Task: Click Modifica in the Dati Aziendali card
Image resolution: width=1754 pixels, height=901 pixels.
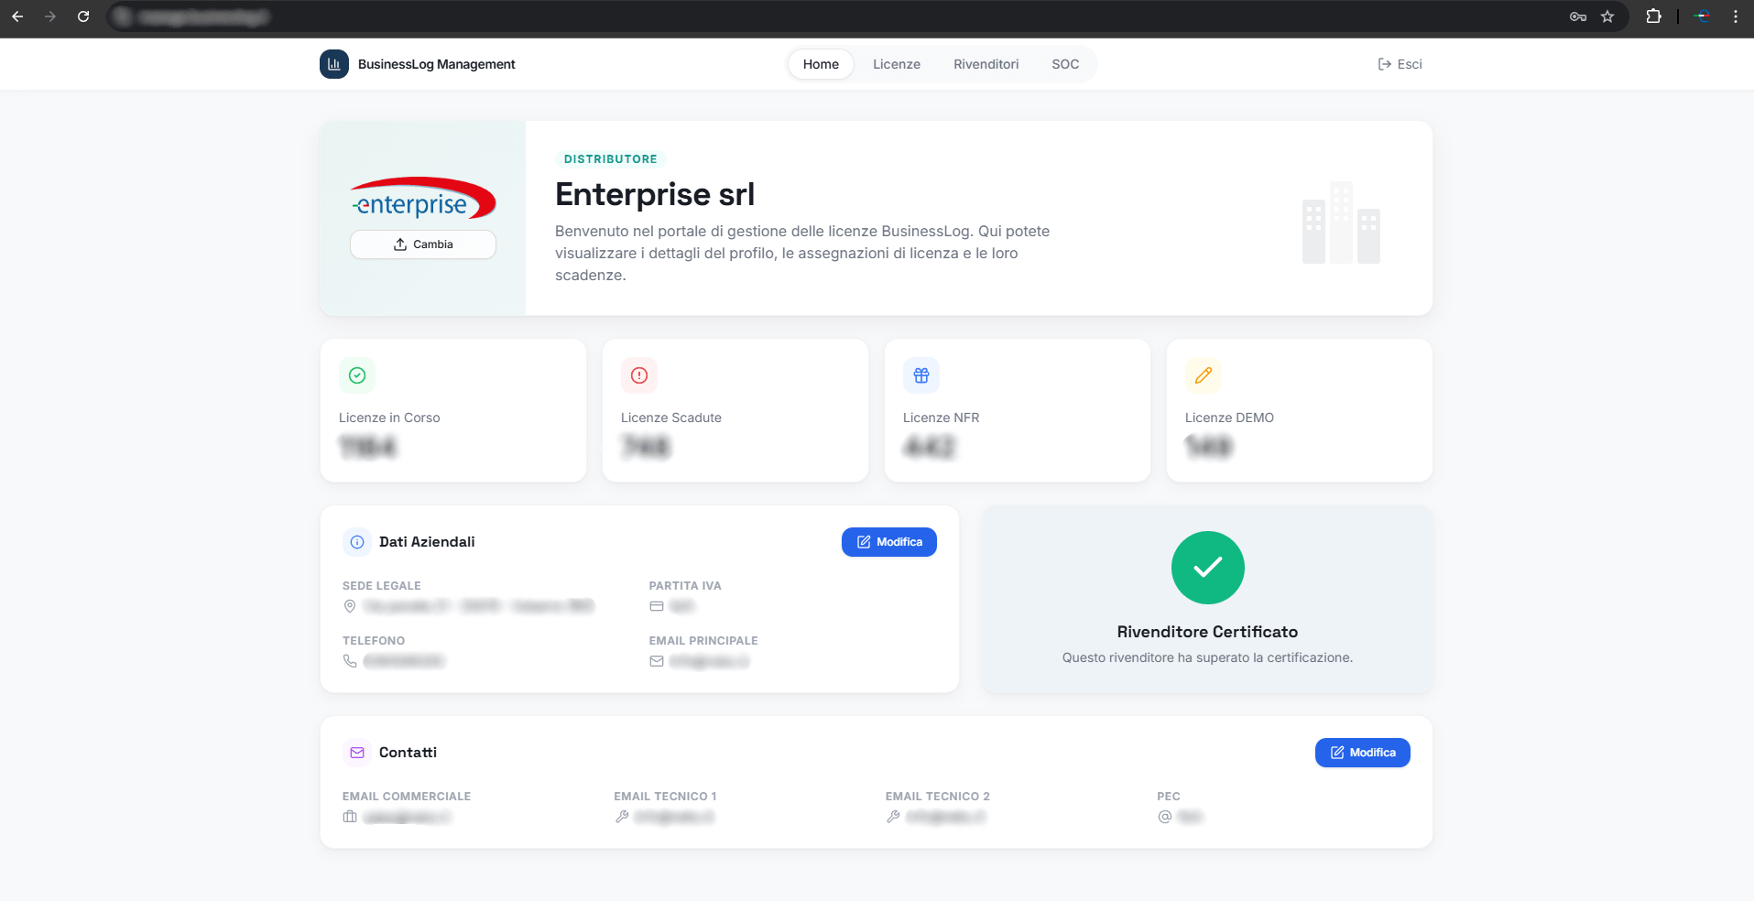Action: click(888, 542)
